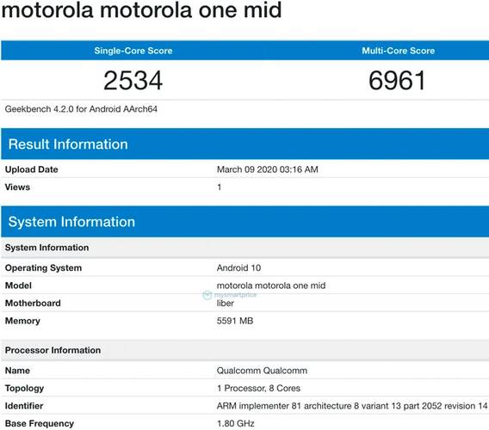This screenshot has height=430, width=489.
Task: Click the 'Memory' row label
Action: 22,321
